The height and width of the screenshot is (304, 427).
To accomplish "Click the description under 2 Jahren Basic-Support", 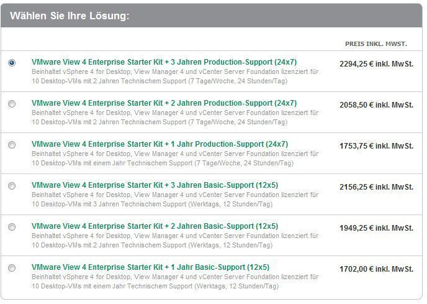I will [x=175, y=241].
